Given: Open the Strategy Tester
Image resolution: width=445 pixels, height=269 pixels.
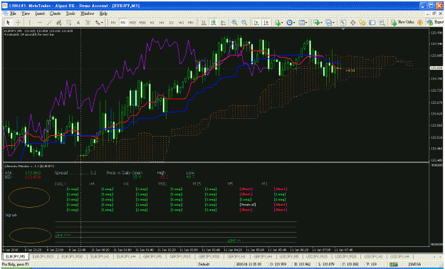Looking at the screenshot, I should click(x=382, y=23).
